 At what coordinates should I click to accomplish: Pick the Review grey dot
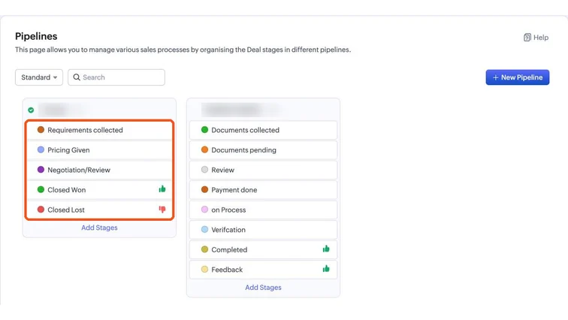204,170
